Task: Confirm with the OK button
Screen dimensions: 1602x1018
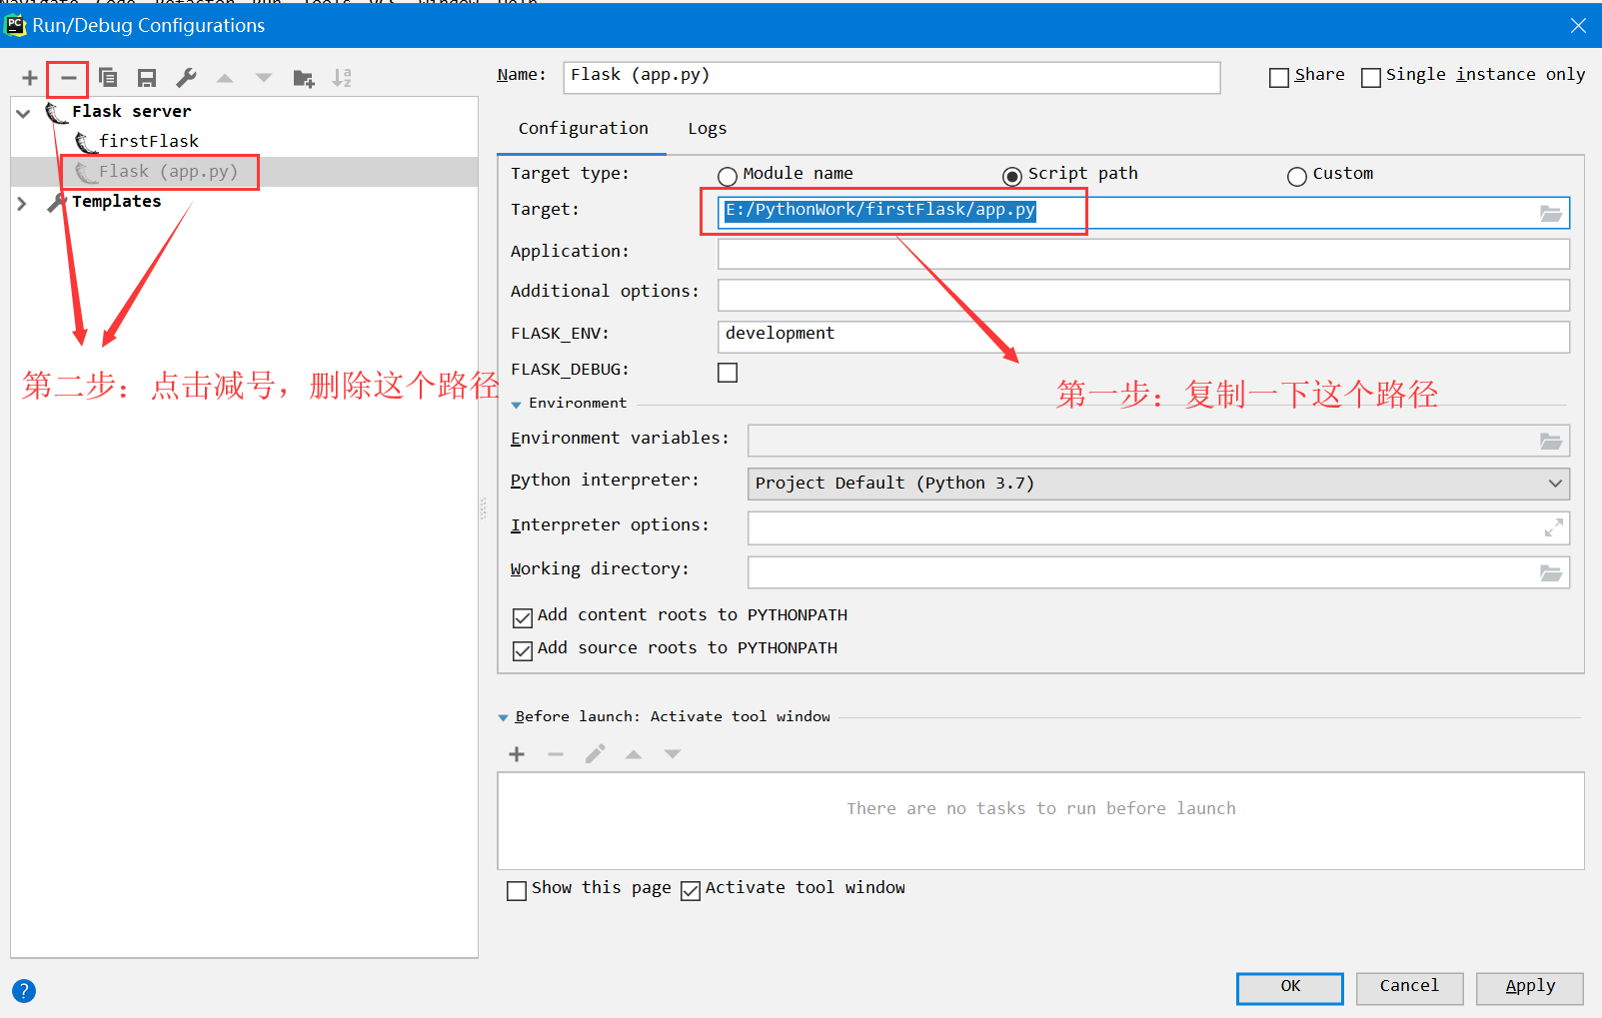Action: click(1290, 987)
